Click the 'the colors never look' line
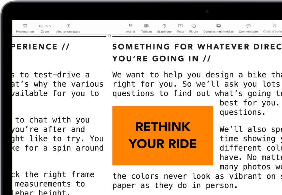The image size is (282, 195). pyautogui.click(x=194, y=176)
